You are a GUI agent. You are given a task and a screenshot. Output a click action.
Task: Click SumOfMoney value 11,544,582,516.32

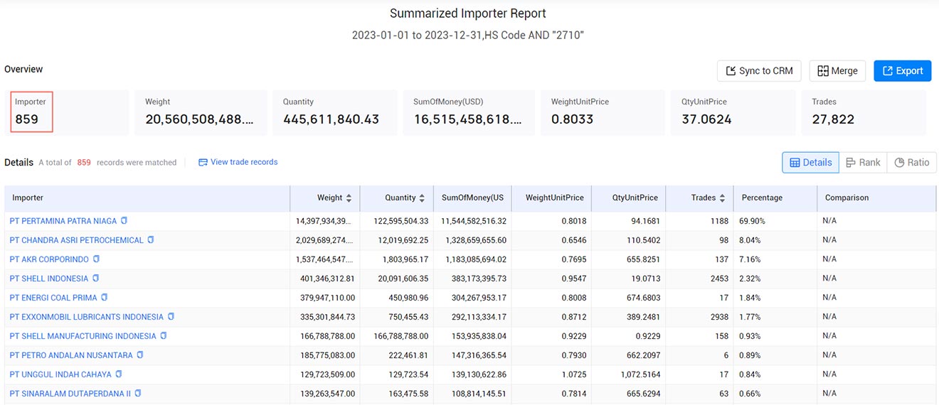[x=474, y=221]
